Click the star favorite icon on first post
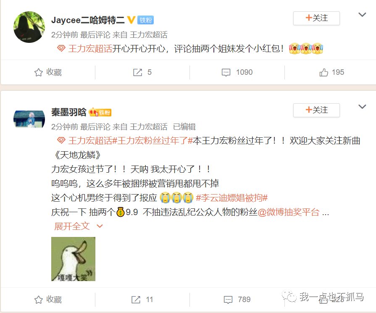 click(38, 72)
